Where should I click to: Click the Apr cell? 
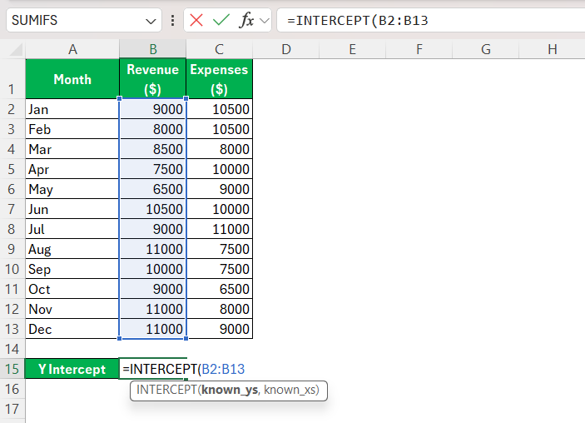pos(72,169)
